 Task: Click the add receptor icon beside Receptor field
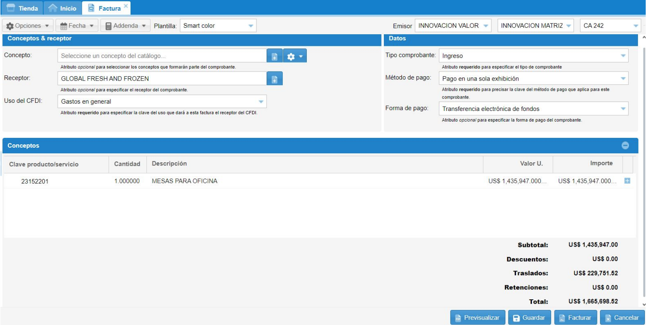pos(274,79)
